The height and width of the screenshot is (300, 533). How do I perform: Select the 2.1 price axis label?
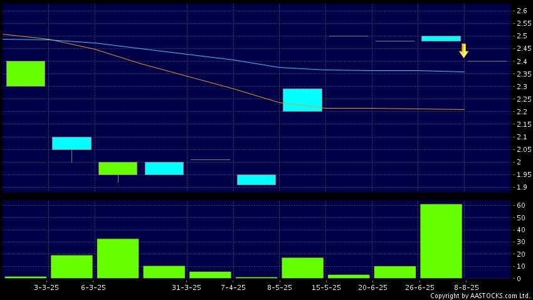tap(522, 137)
